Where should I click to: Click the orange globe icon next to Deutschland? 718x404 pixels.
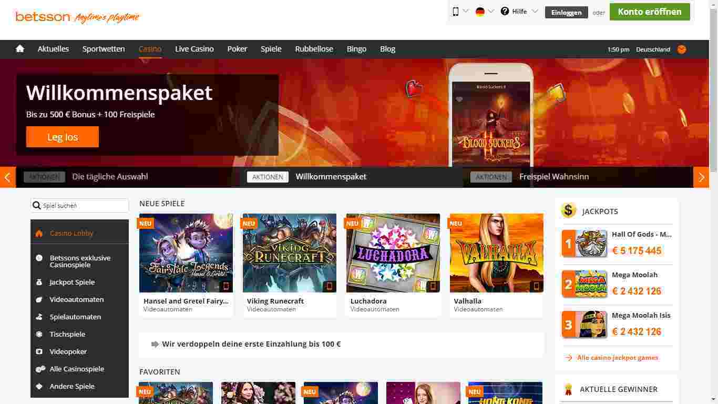[682, 49]
